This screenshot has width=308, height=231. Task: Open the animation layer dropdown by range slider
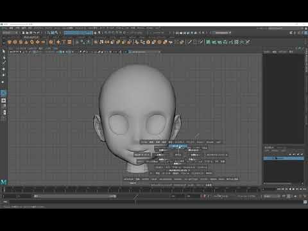[x=246, y=196]
